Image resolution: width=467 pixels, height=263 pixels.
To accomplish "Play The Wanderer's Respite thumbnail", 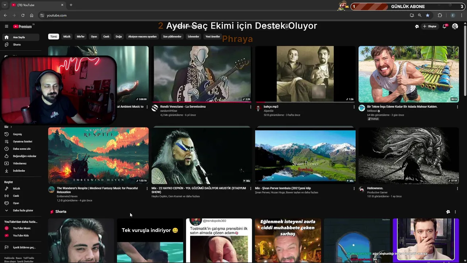I will (x=98, y=156).
